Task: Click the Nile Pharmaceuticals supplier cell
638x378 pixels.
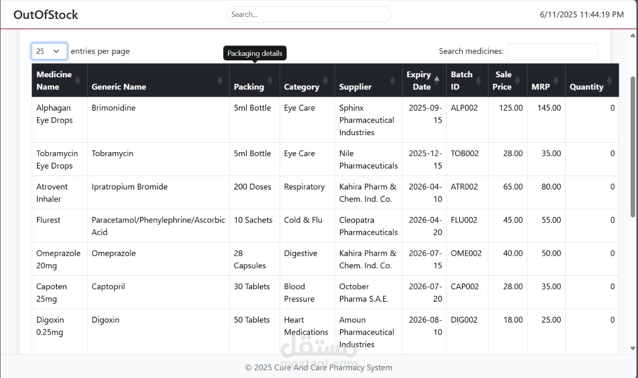Action: (368, 160)
